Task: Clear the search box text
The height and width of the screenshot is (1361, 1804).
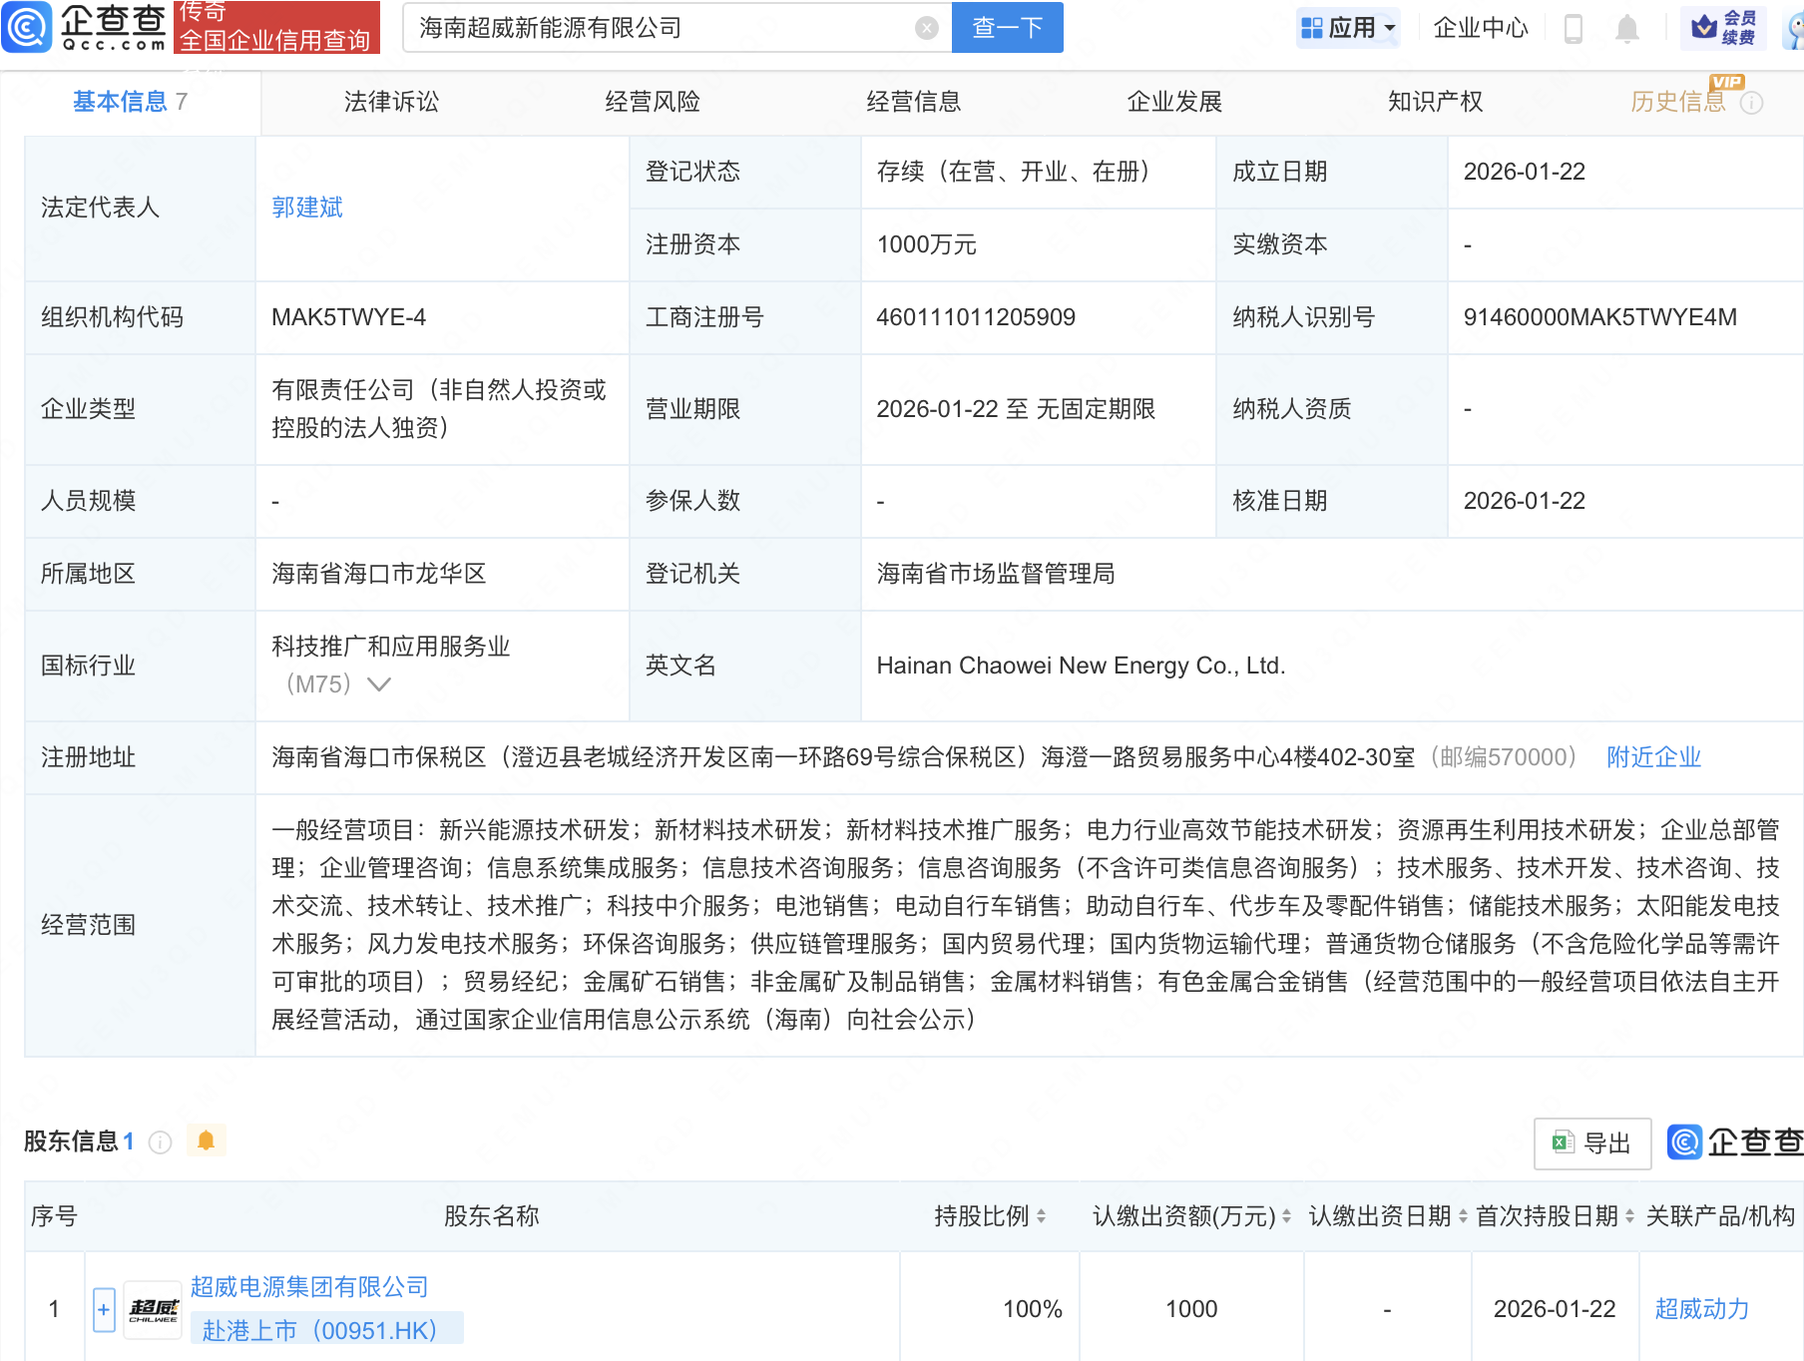Action: [x=926, y=28]
